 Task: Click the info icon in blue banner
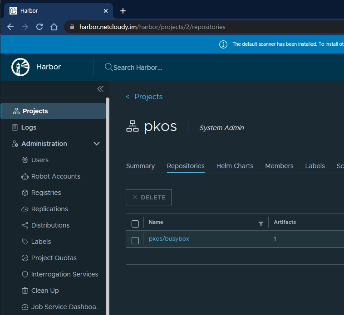(223, 44)
